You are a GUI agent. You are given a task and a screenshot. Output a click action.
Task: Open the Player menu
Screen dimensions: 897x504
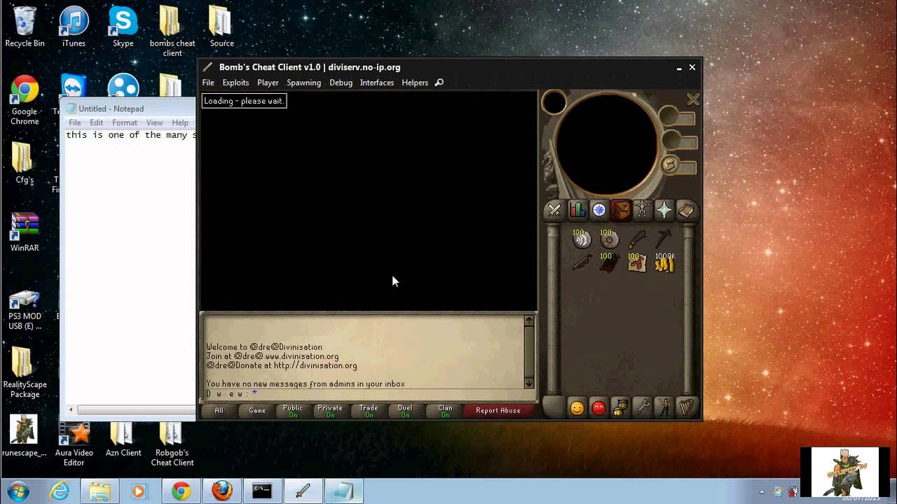(268, 83)
